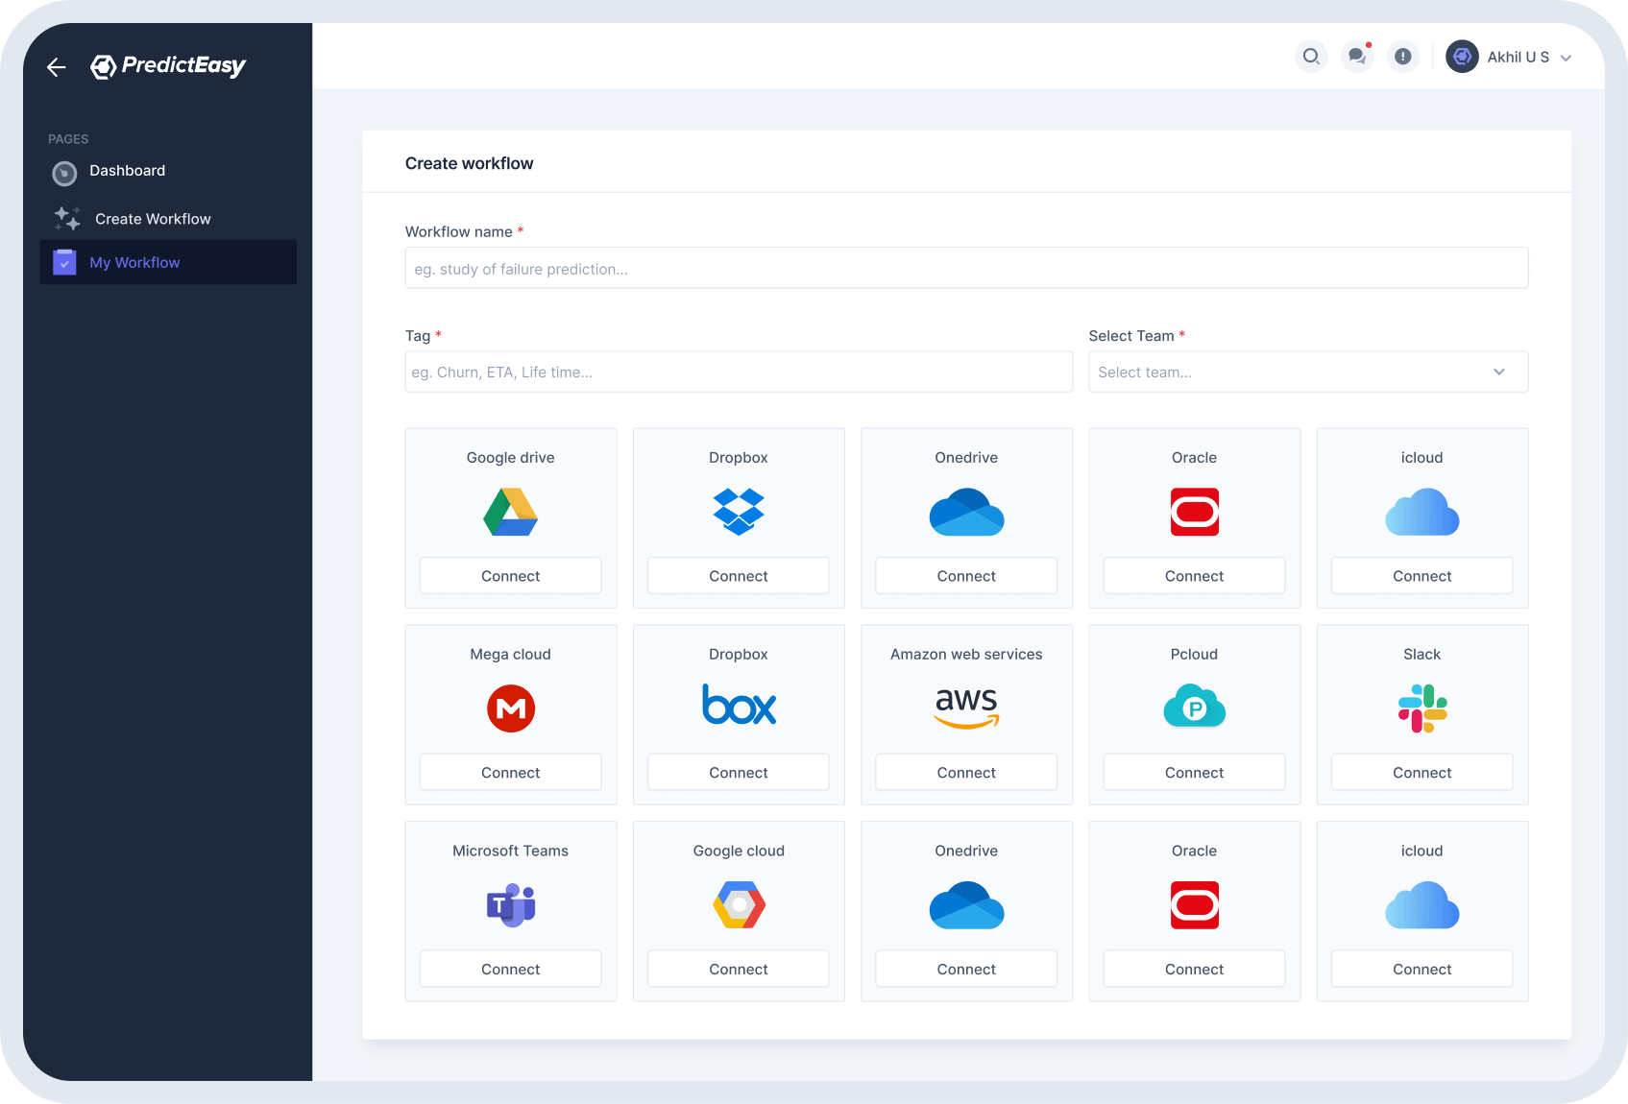1628x1104 pixels.
Task: Open the alert exclamation icon in header
Action: [1403, 57]
